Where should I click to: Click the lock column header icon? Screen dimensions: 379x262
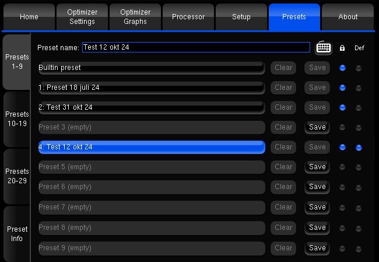point(342,48)
